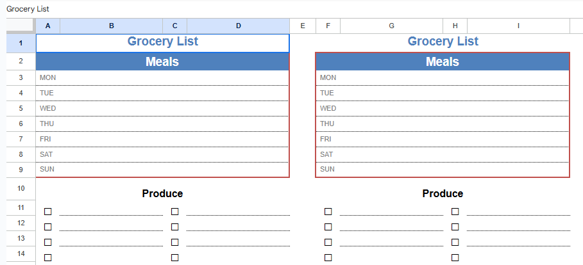Click the left Grocery List title cell
Image resolution: width=583 pixels, height=265 pixels.
pyautogui.click(x=163, y=42)
